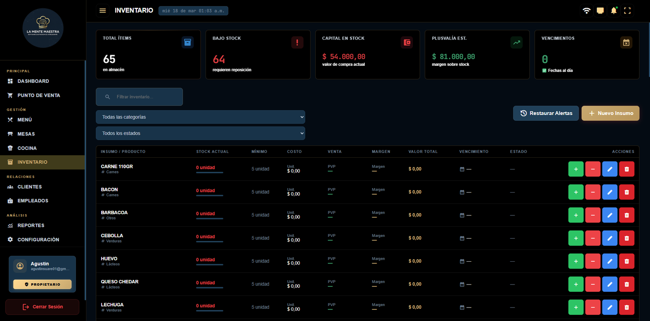Go to Punto de Venta section
The image size is (650, 321).
coord(39,95)
